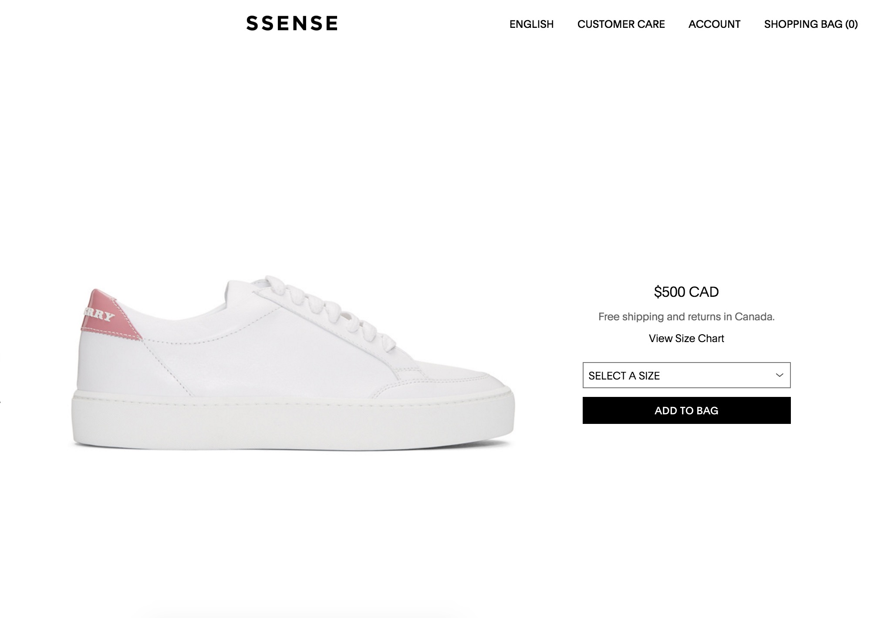Click the SSENSE logo to go home
The width and height of the screenshot is (871, 618).
click(292, 23)
